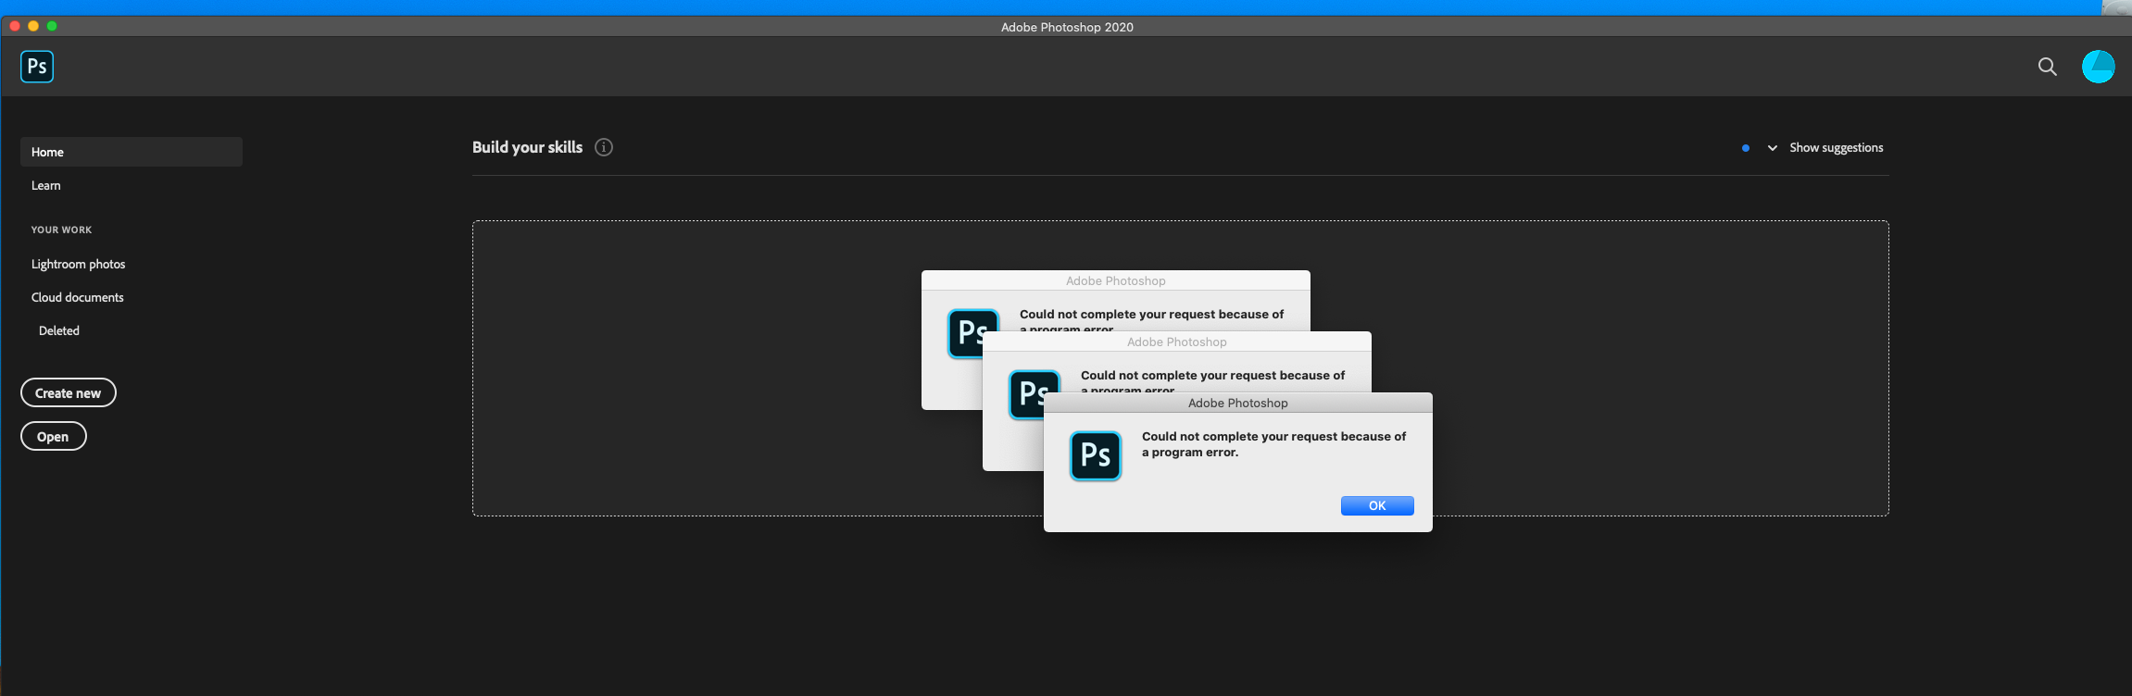Click the yellow minimize window button

point(33,26)
